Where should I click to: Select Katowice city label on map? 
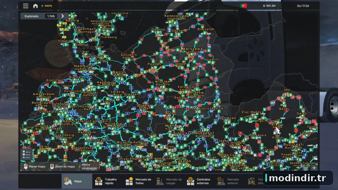186,87
